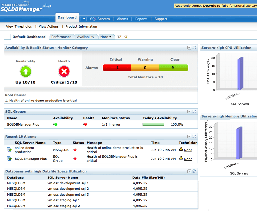Image resolution: width=257 pixels, height=211 pixels.
Task: Collapse the Databases with high Datafile Space Utilization widget
Action: 189,171
